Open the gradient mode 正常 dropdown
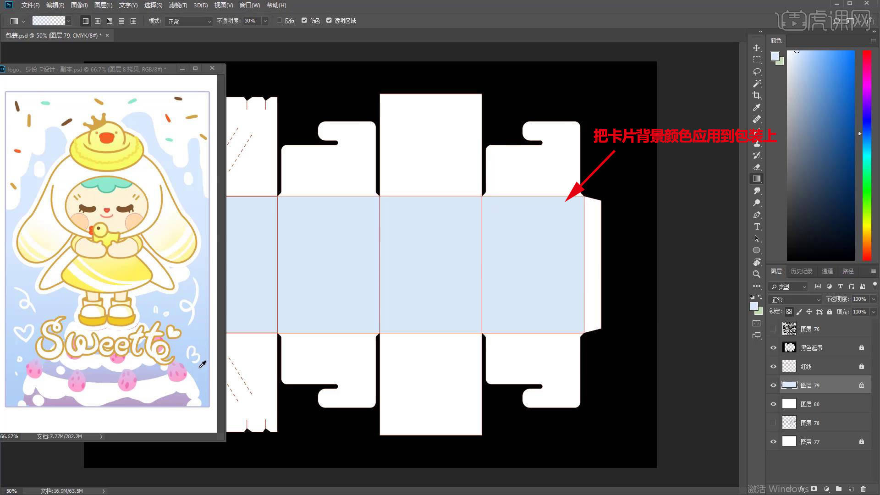 tap(189, 21)
